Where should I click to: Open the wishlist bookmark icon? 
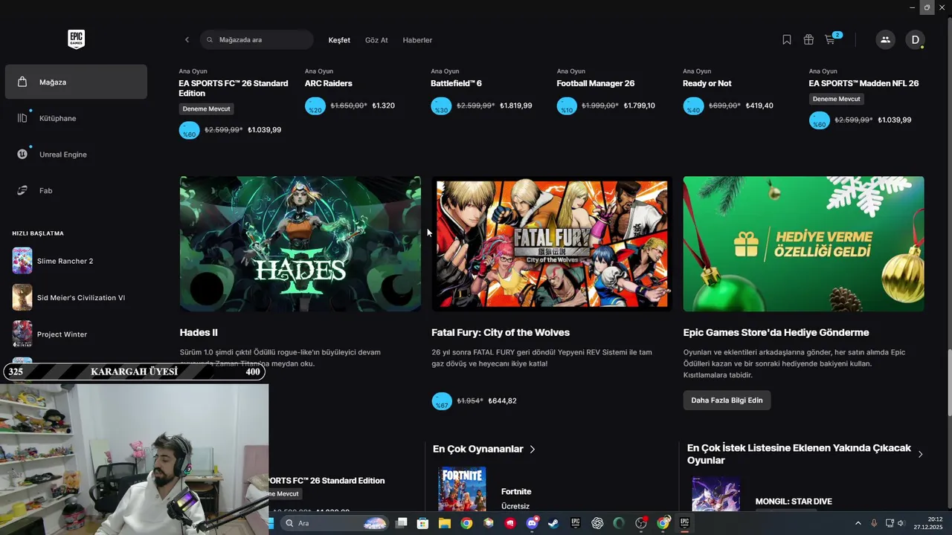787,40
